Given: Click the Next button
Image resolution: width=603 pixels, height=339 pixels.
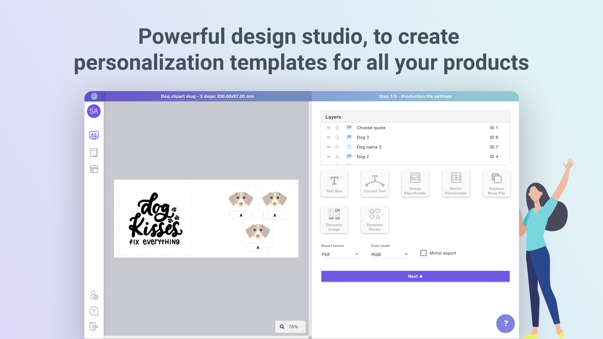Looking at the screenshot, I should (415, 276).
